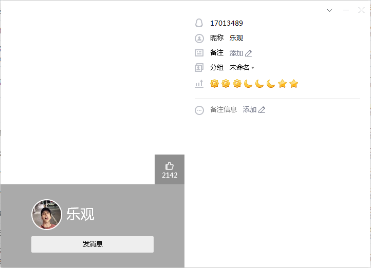The width and height of the screenshot is (371, 268).
Task: Click the first sun level icon
Action: 214,84
